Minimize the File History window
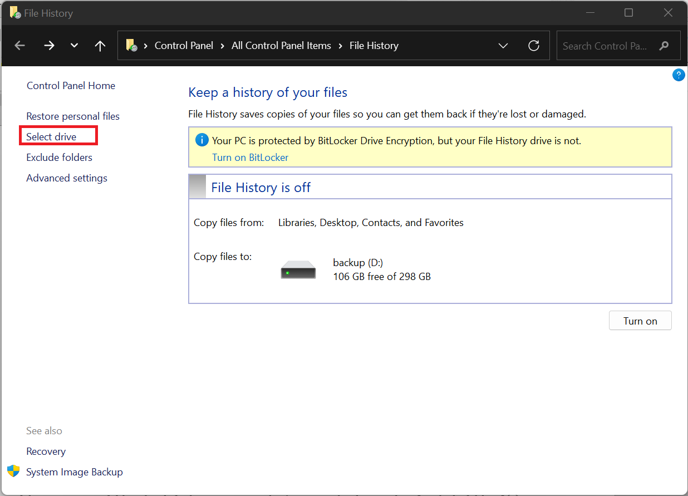The width and height of the screenshot is (688, 496). 589,13
